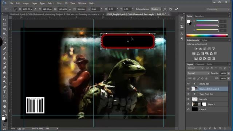Toggle lock all padlock icon
The height and width of the screenshot is (131, 233).
tap(206, 78)
